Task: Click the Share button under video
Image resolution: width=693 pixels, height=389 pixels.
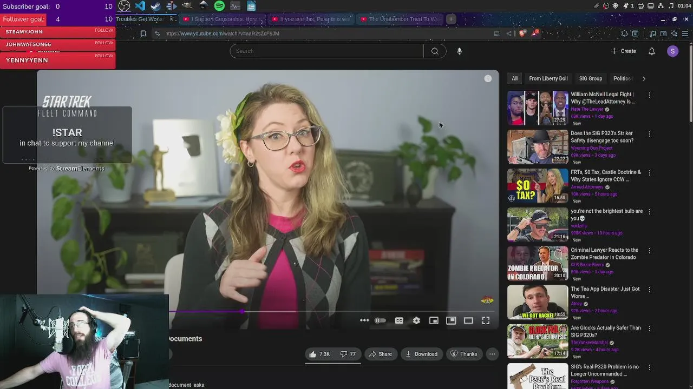Action: coord(381,354)
